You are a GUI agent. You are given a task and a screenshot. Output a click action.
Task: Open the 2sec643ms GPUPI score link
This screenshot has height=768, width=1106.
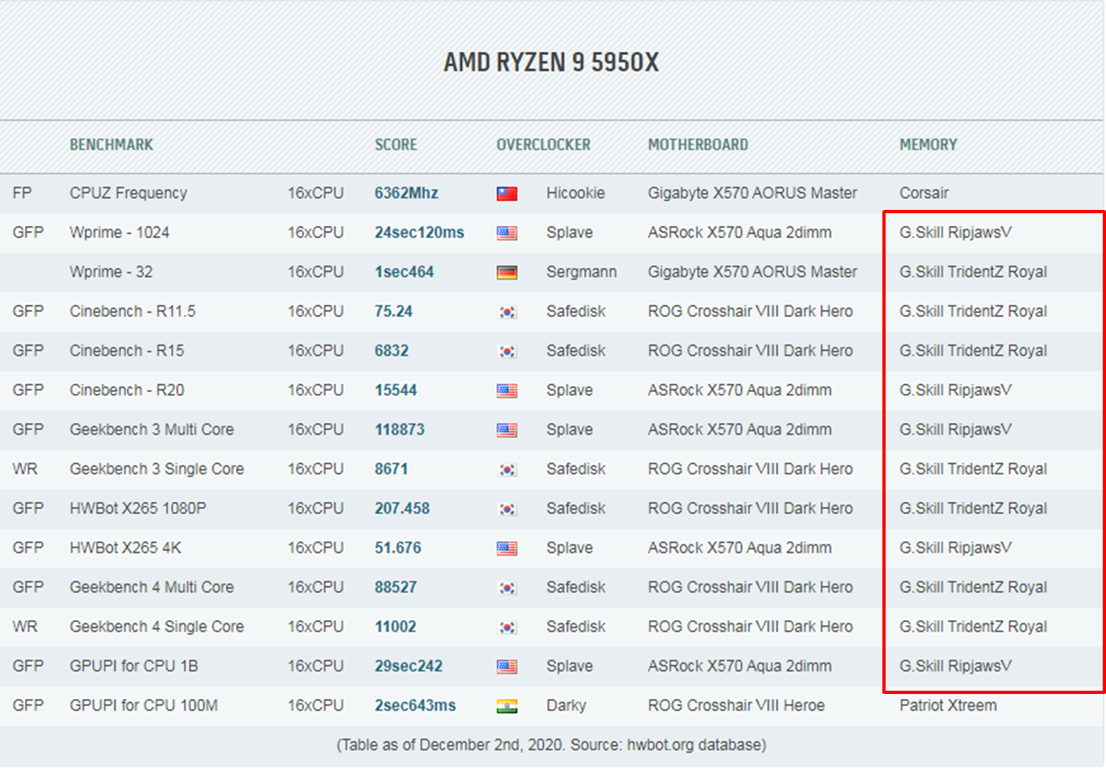(x=415, y=705)
